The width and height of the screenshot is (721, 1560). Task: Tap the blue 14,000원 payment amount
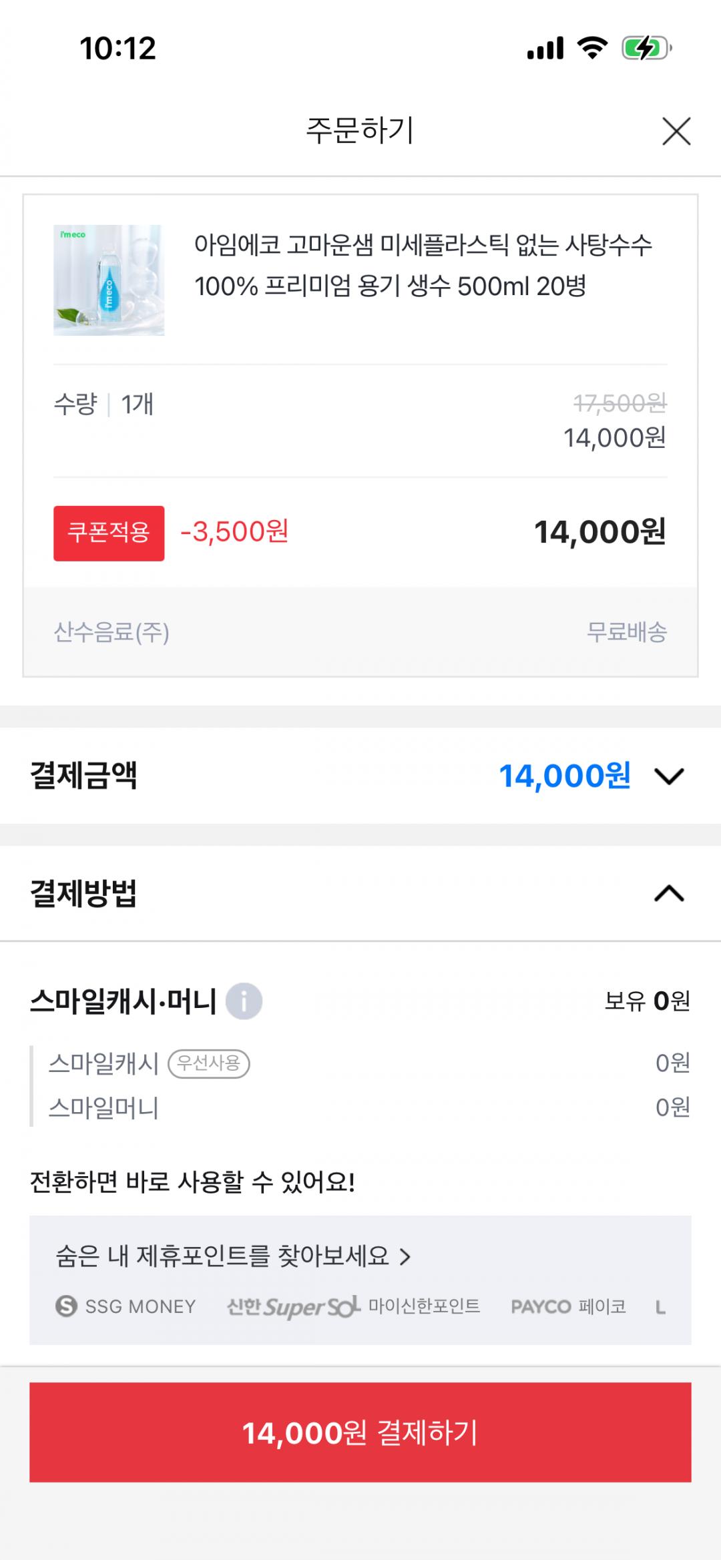click(x=564, y=776)
